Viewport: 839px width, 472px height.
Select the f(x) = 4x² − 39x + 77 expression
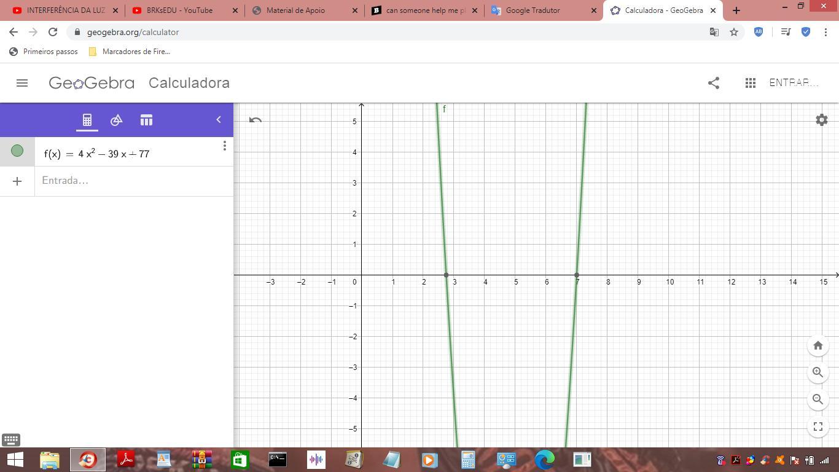(96, 154)
